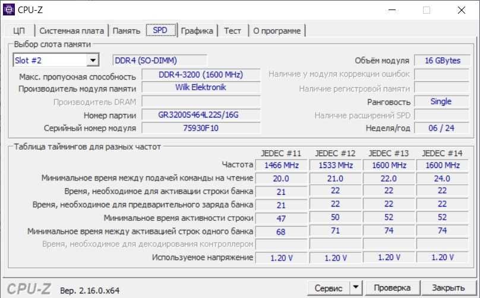Click the Закрыть button
This screenshot has height=298, width=480.
click(x=448, y=288)
